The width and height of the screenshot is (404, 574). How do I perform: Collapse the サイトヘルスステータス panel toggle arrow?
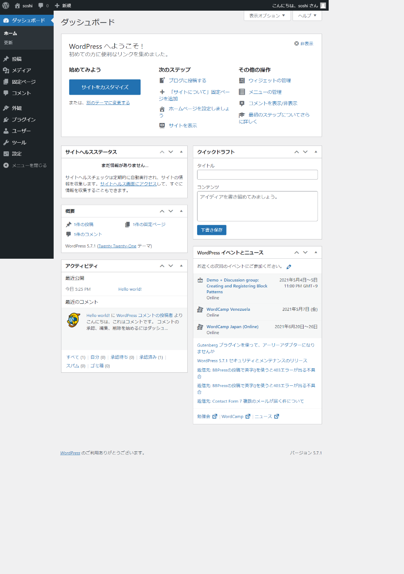[181, 152]
